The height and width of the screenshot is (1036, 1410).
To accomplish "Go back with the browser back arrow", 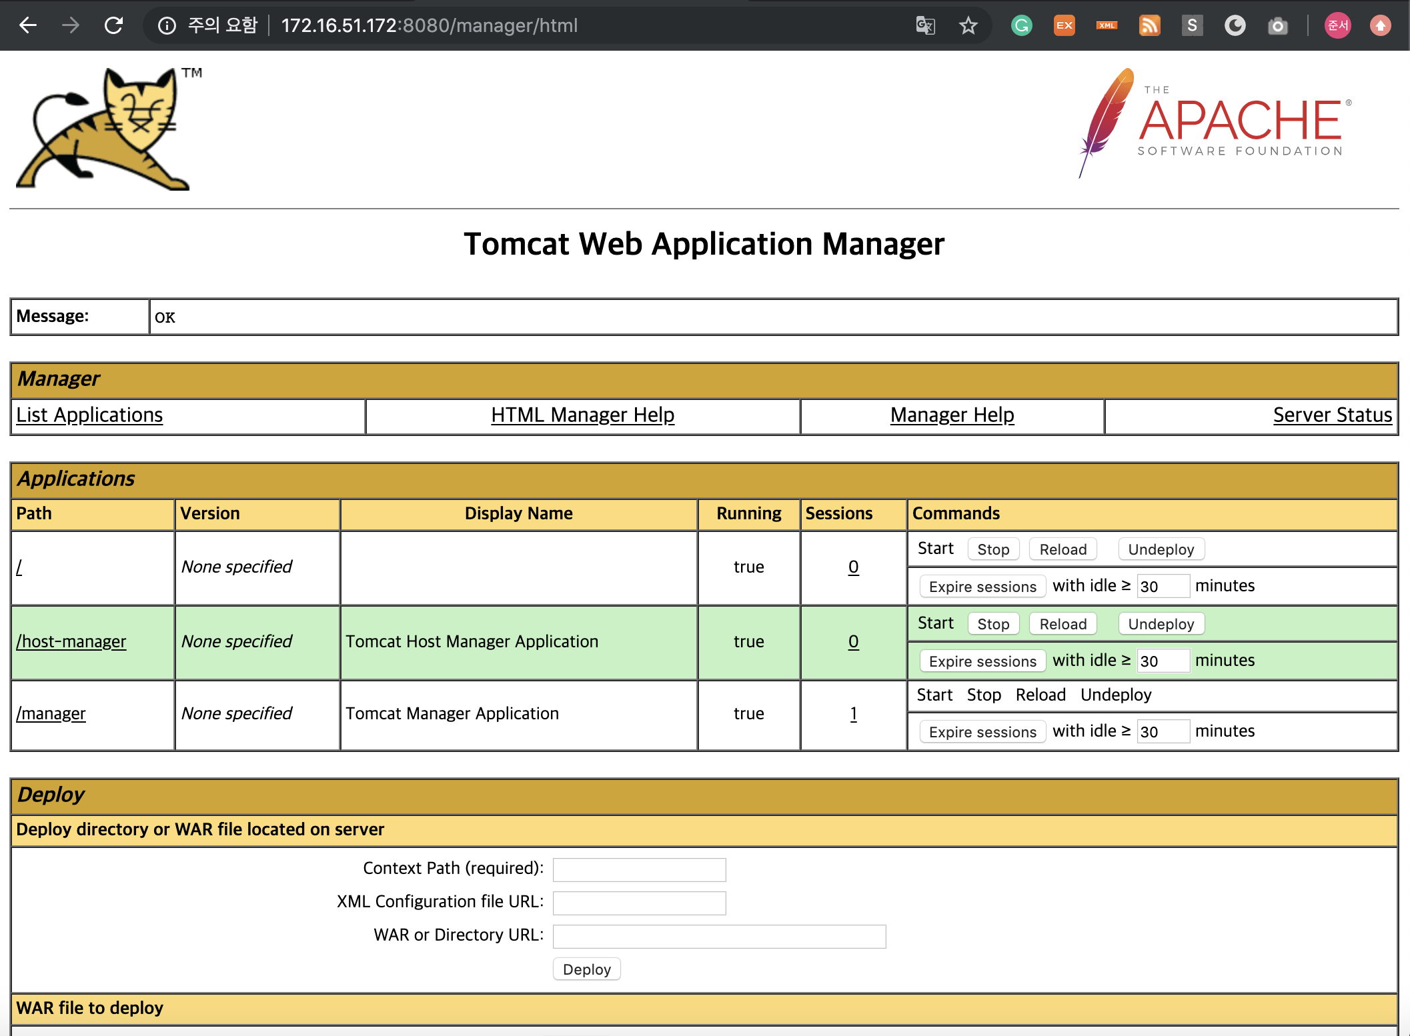I will pyautogui.click(x=28, y=25).
